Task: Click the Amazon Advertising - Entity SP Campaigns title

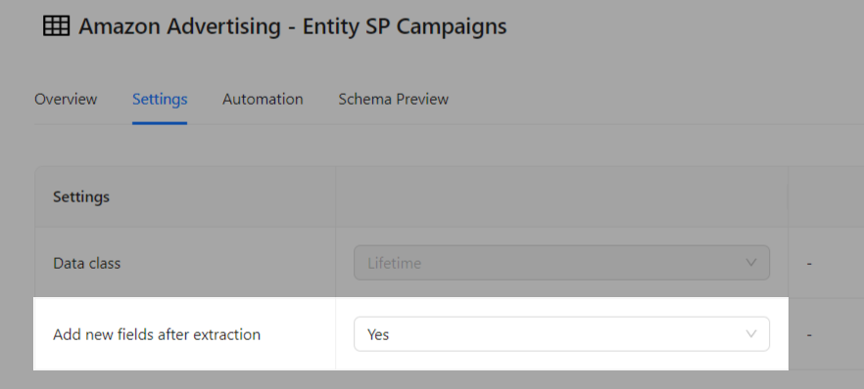Action: tap(293, 26)
